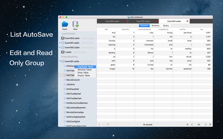
Task: Click the tag cell '1,597'
Action: pos(201,33)
